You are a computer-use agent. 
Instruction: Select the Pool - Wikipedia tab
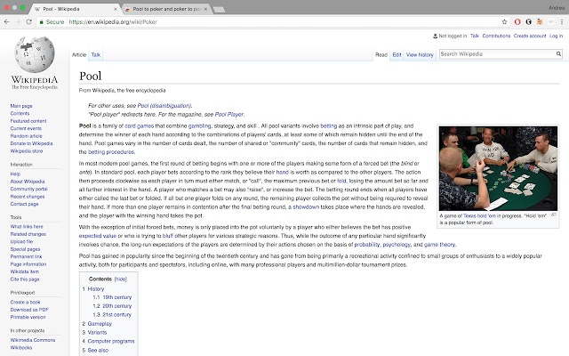point(75,9)
